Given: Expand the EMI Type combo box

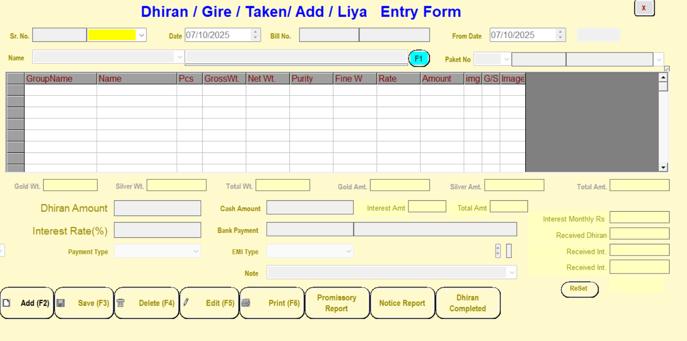Looking at the screenshot, I should [348, 251].
